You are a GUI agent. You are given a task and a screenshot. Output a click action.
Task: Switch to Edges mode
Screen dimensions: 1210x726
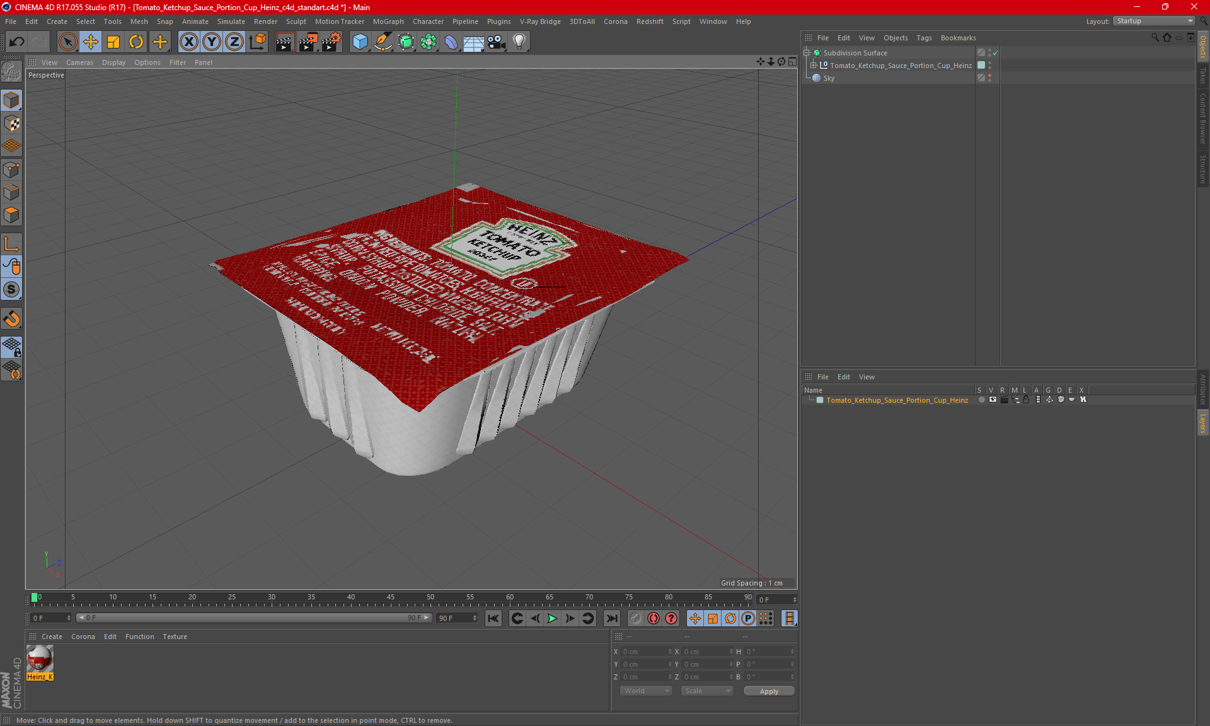12,192
